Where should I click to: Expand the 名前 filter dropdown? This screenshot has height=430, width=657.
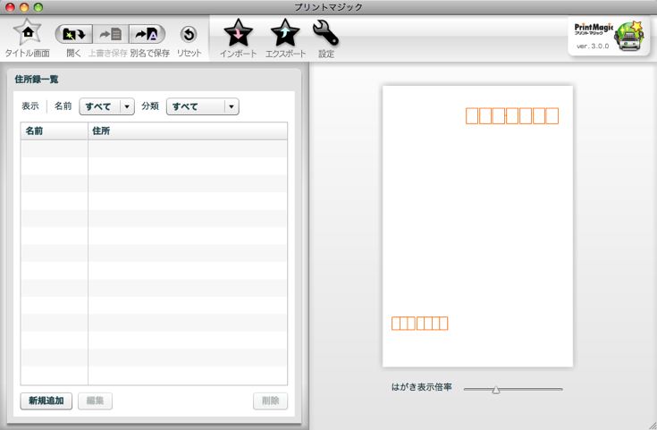pyautogui.click(x=106, y=106)
